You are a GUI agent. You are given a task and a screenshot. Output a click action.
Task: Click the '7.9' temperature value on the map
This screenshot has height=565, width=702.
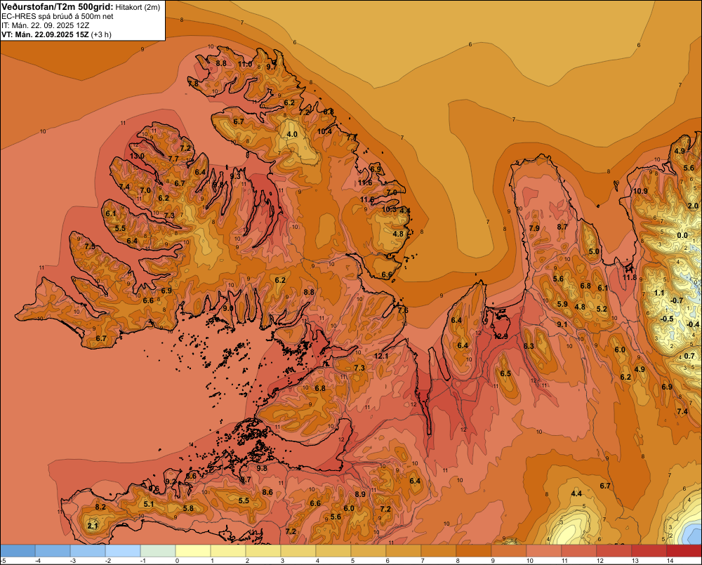click(x=534, y=228)
